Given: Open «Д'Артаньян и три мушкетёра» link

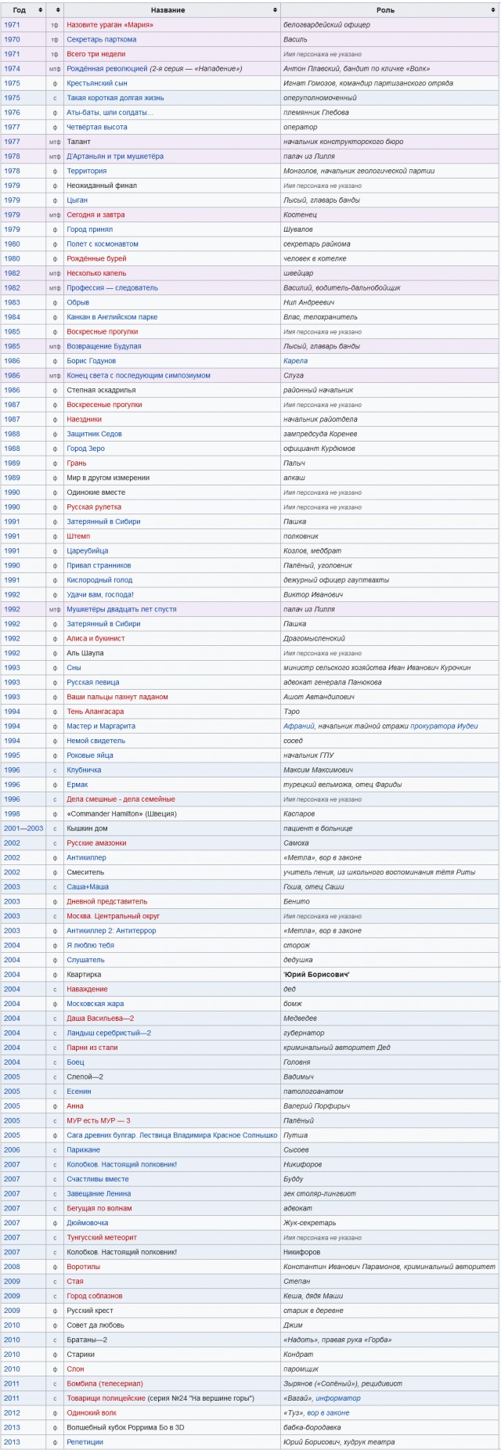Looking at the screenshot, I should (x=115, y=157).
